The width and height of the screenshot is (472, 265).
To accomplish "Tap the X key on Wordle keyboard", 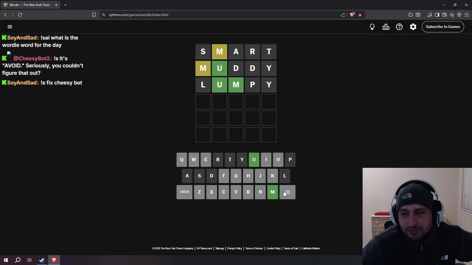I will 211,192.
